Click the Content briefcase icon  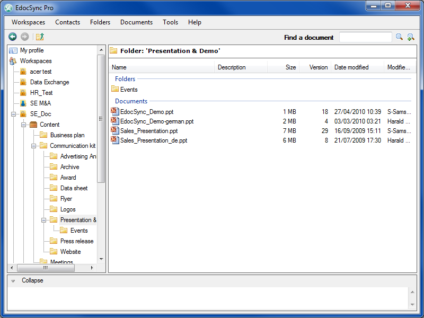point(33,125)
